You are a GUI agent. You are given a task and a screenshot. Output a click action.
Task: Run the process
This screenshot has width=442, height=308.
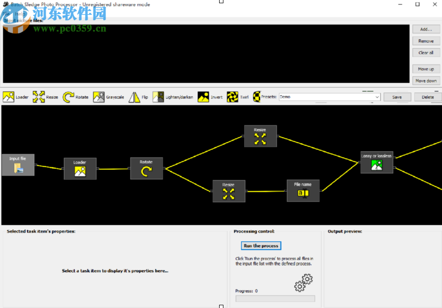[261, 246]
